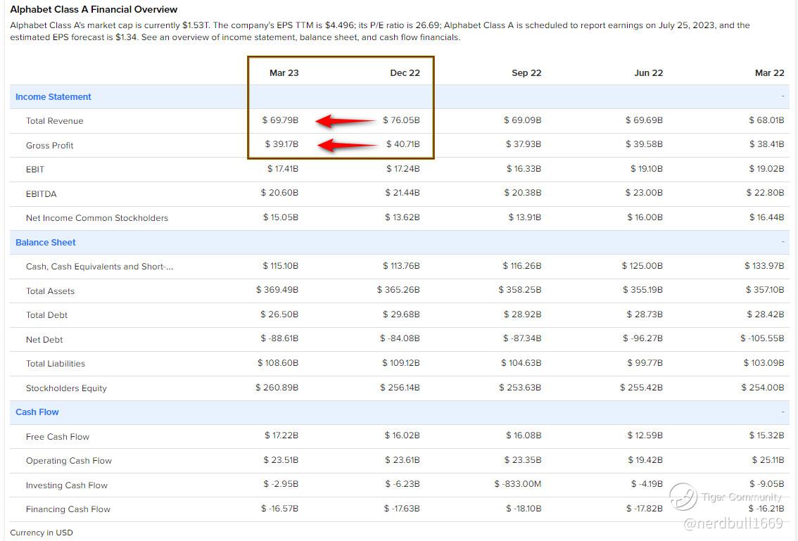Click the Alphabet Class A Financial Overview title
The height and width of the screenshot is (541, 798).
(94, 10)
